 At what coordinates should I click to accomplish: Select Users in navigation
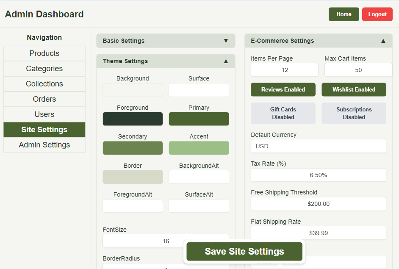point(44,114)
